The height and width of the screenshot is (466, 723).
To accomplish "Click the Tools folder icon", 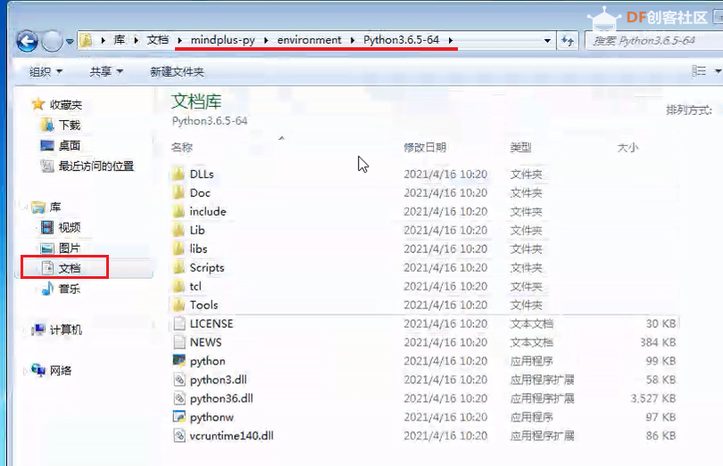I will tap(179, 305).
